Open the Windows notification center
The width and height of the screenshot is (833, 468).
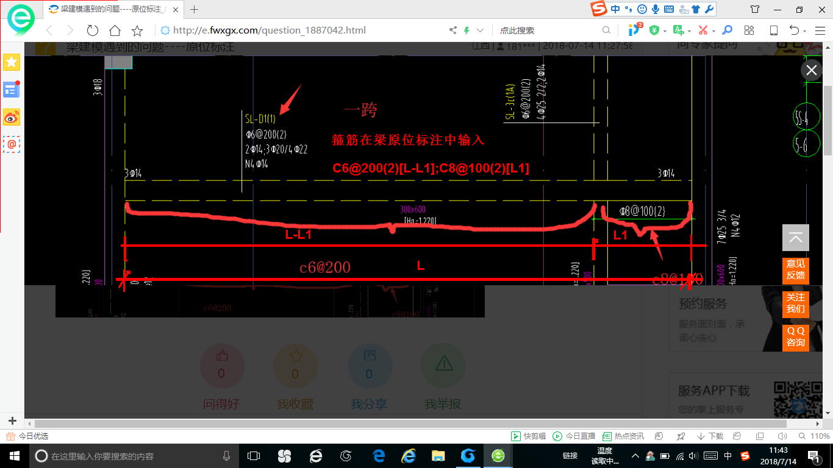[814, 456]
